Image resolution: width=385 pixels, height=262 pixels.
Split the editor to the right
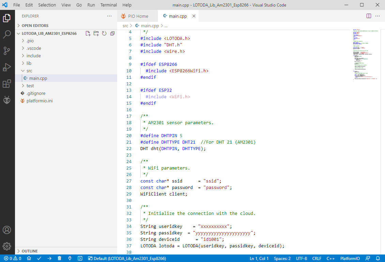coord(369,16)
